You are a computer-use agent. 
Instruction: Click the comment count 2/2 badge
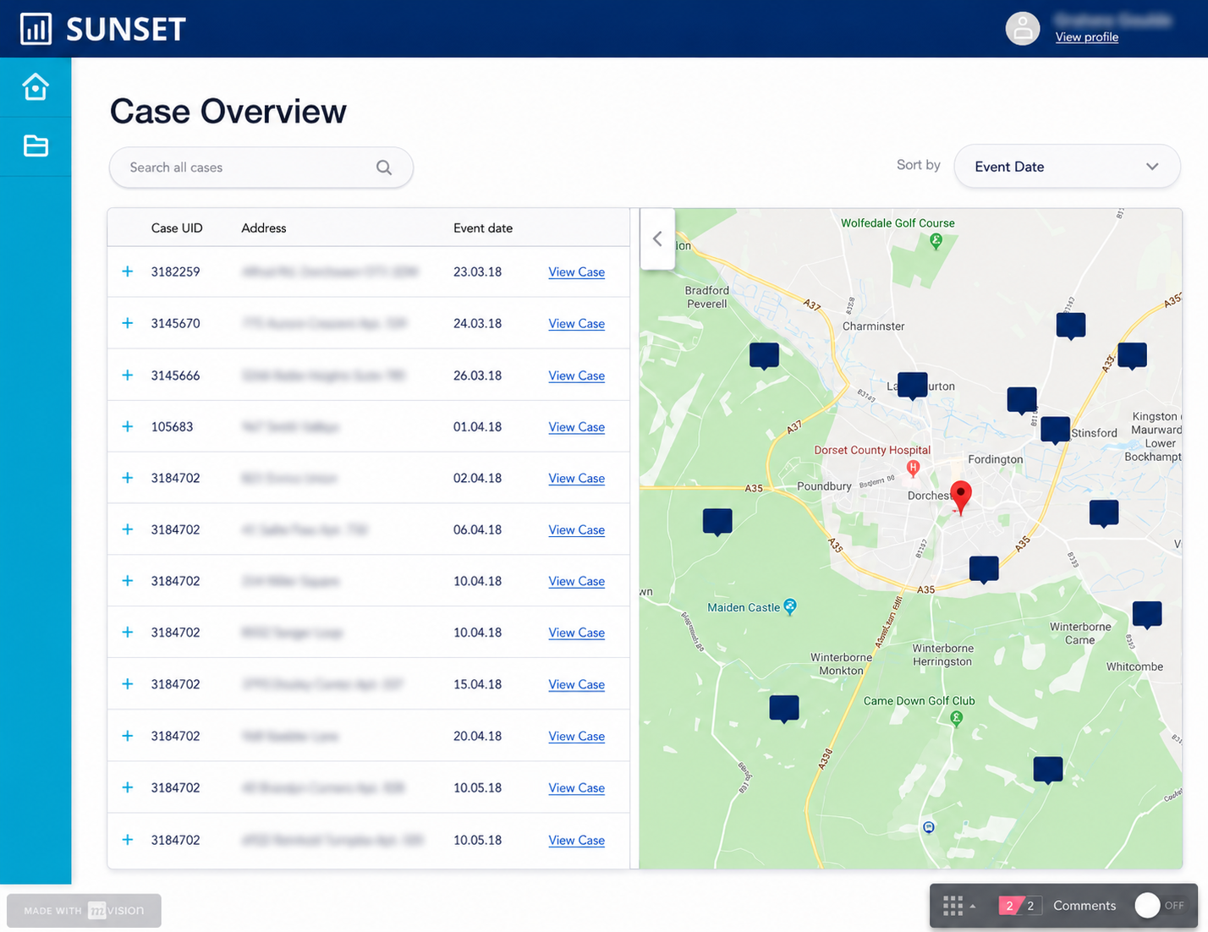[1020, 906]
